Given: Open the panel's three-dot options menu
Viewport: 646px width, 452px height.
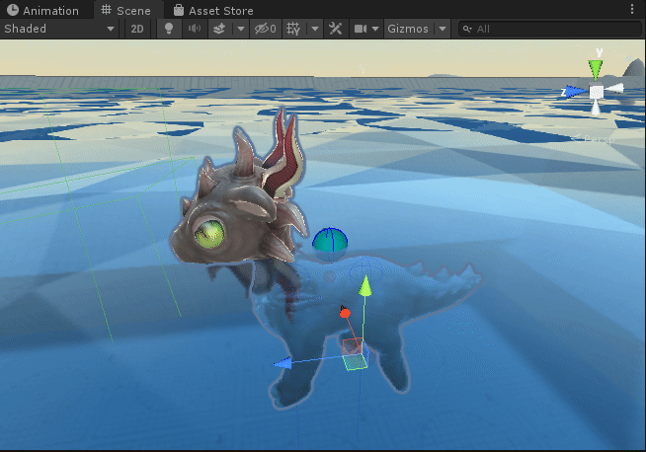Looking at the screenshot, I should coord(632,10).
